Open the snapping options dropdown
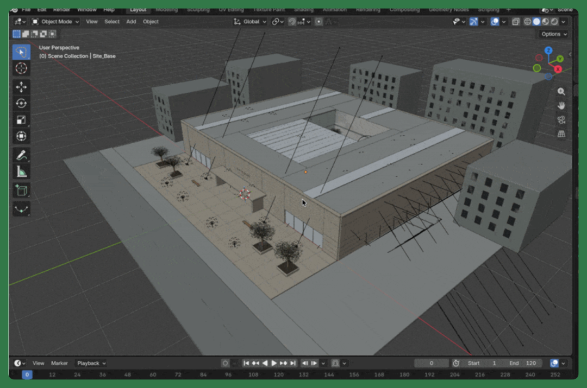587x388 pixels. coord(304,22)
